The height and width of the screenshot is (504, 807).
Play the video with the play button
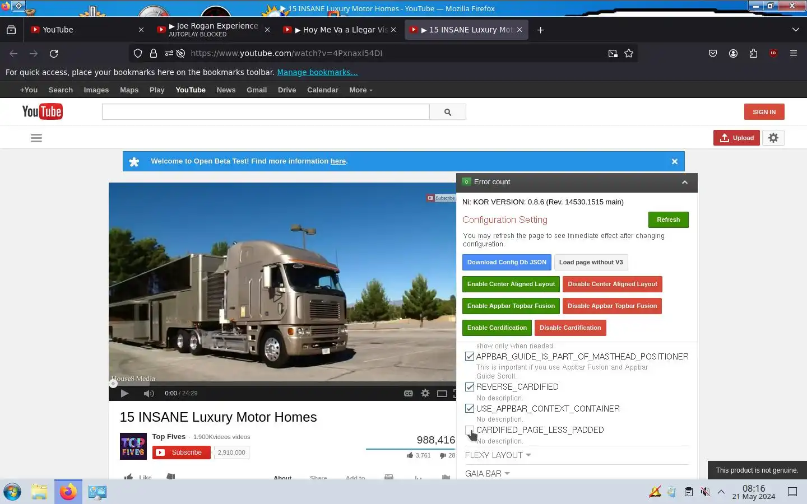pos(124,393)
